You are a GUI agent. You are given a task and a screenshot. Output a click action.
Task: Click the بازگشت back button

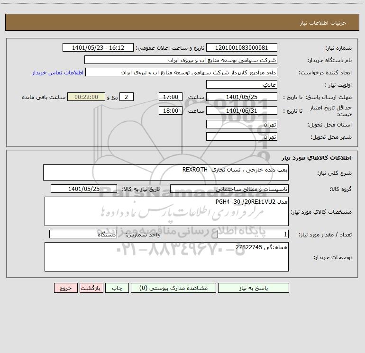(x=91, y=288)
